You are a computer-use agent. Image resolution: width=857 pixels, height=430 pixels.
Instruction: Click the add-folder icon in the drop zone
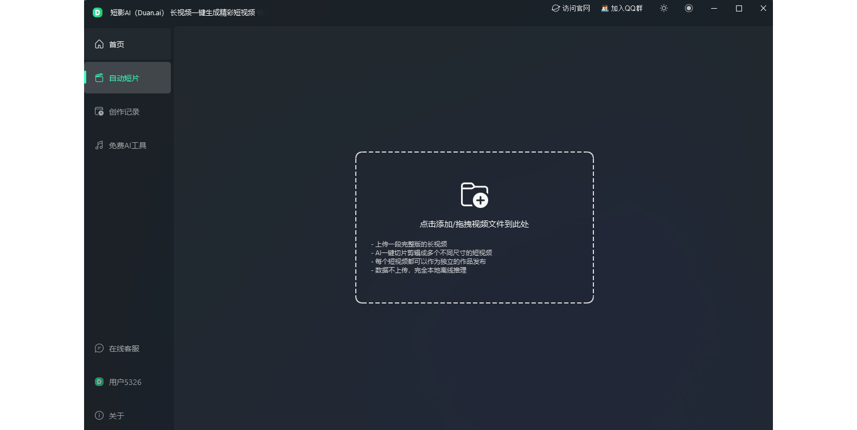pos(475,195)
